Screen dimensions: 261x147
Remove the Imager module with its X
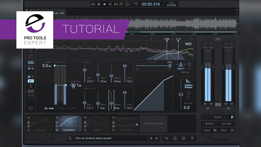[x=85, y=118]
